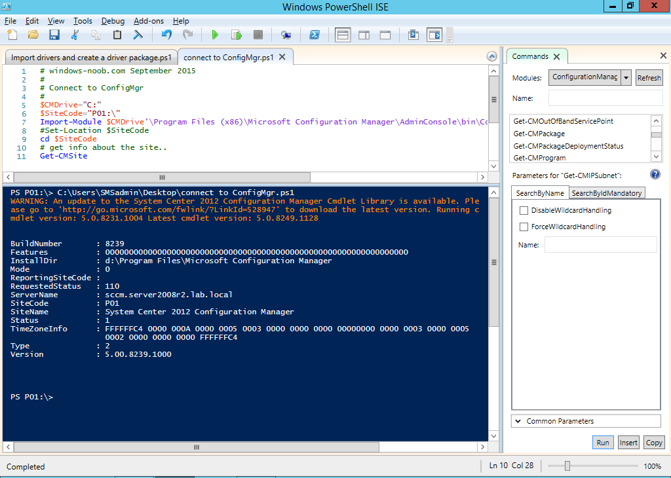Click the Clear Console Pane icon
Screen dimensions: 671x478
click(x=138, y=35)
